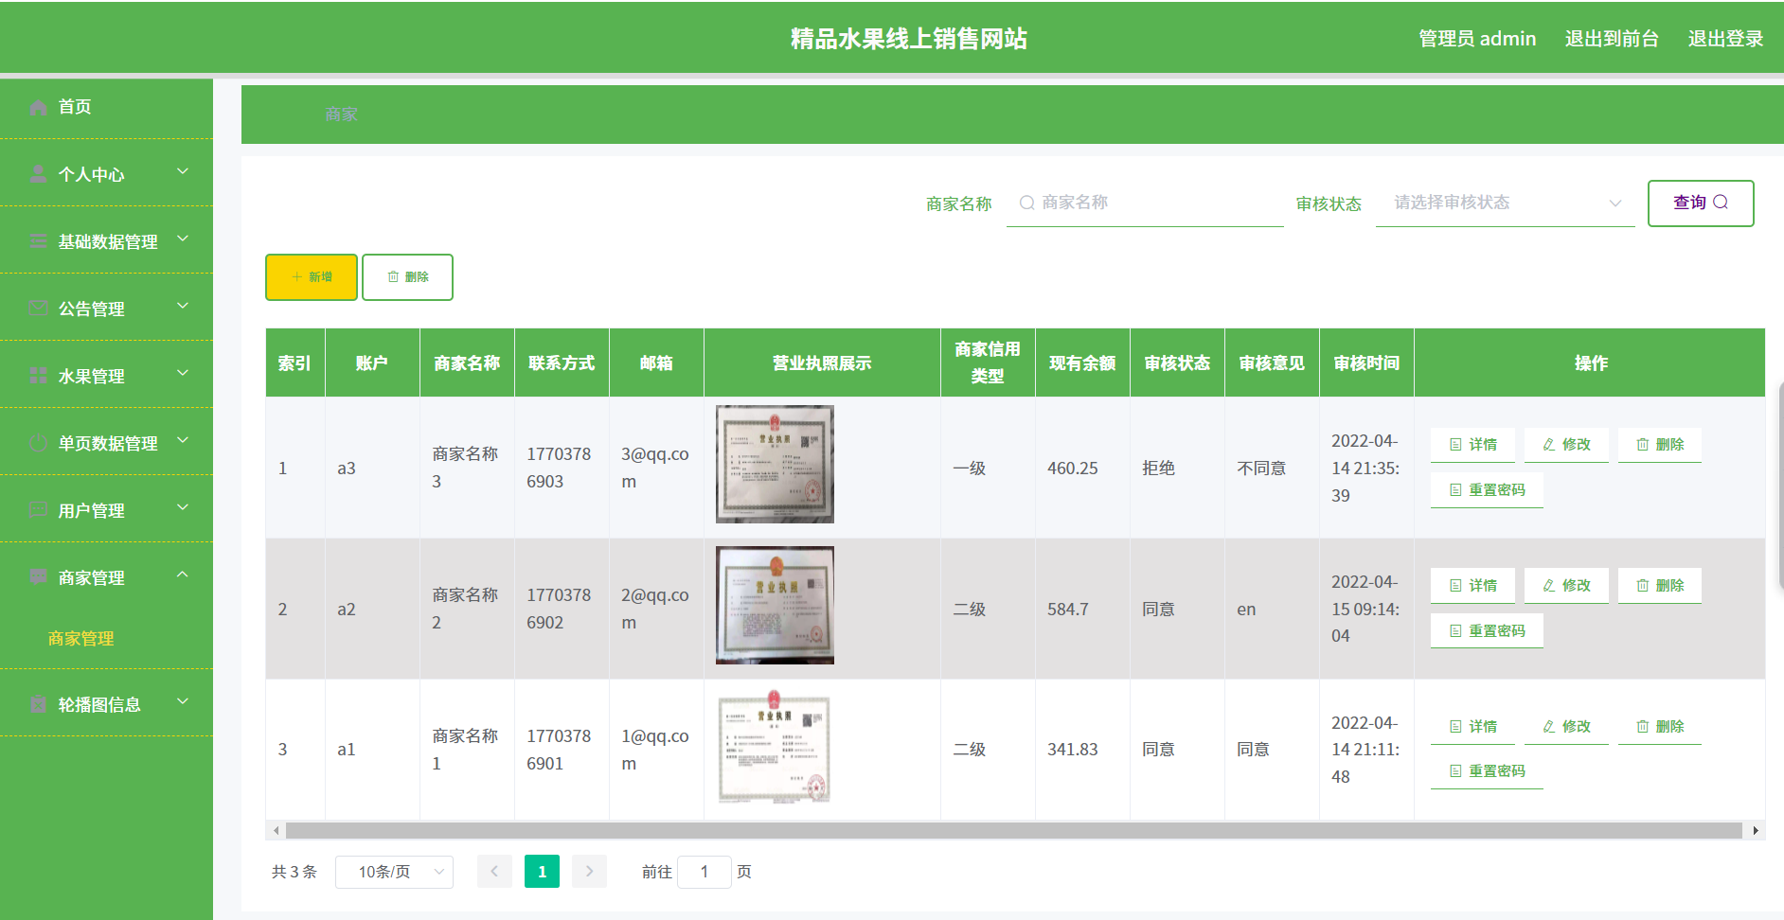Click 重置密码 for merchant a3
The image size is (1784, 920).
[x=1487, y=490]
